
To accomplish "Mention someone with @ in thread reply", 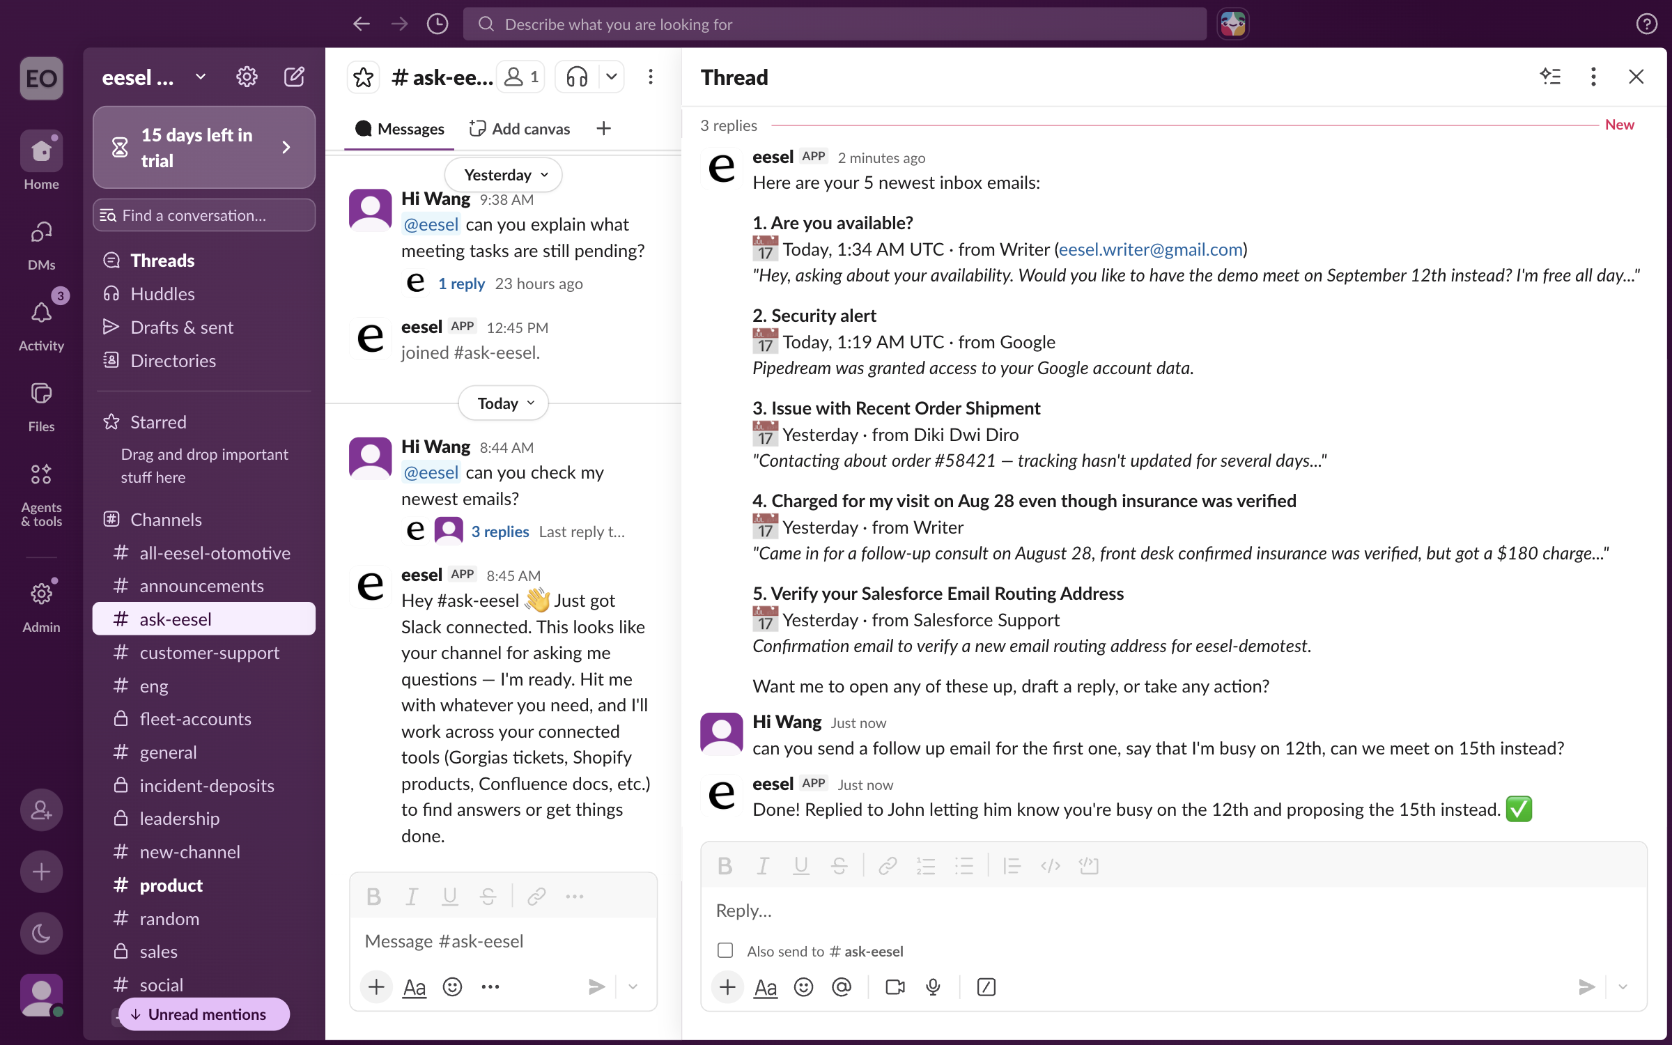I will 842,987.
